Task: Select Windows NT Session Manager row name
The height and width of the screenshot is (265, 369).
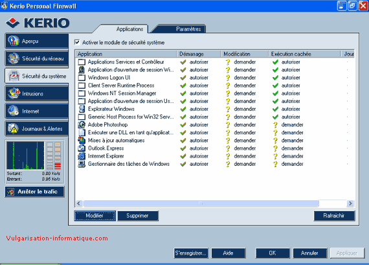Action: (122, 93)
